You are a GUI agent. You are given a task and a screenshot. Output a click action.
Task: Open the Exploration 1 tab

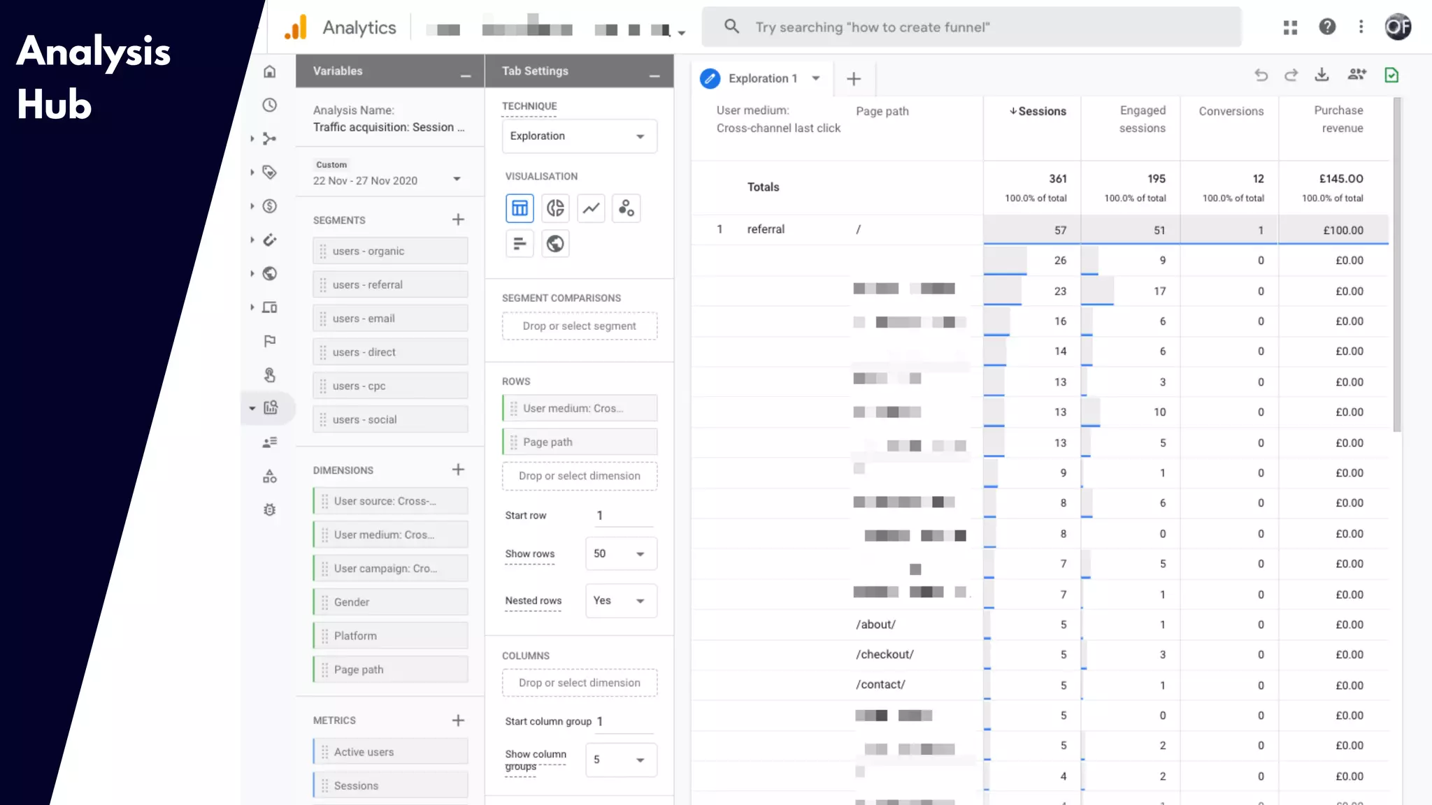click(x=762, y=78)
